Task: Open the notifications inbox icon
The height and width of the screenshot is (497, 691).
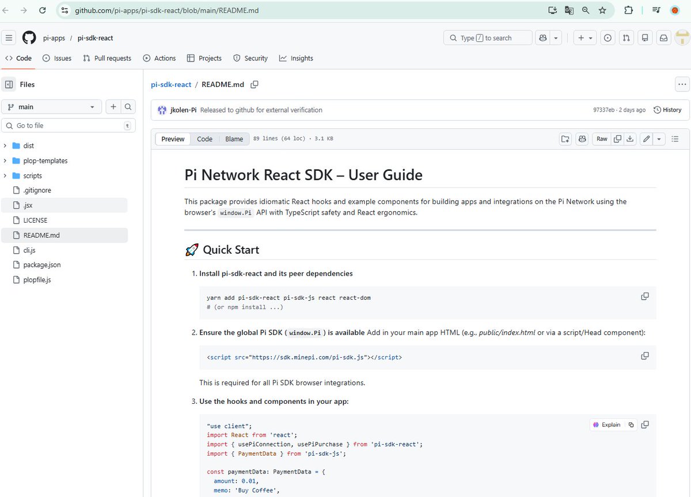Action: point(663,38)
